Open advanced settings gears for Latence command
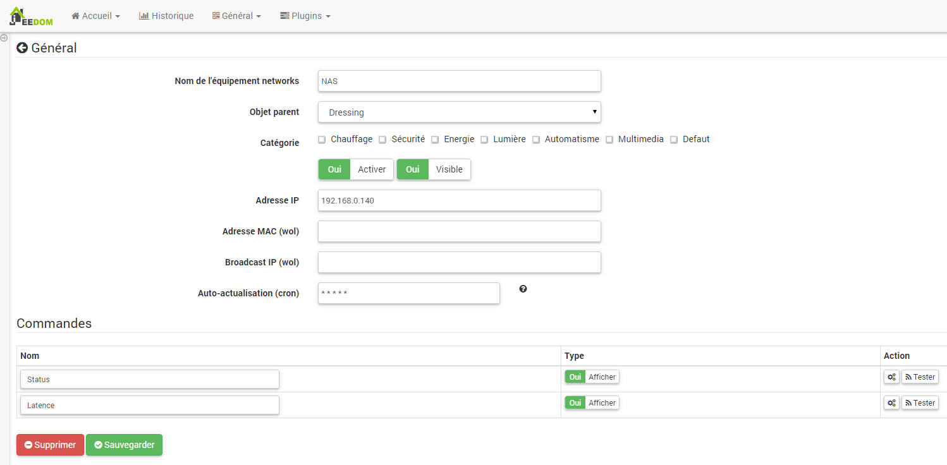The image size is (947, 465). click(891, 402)
